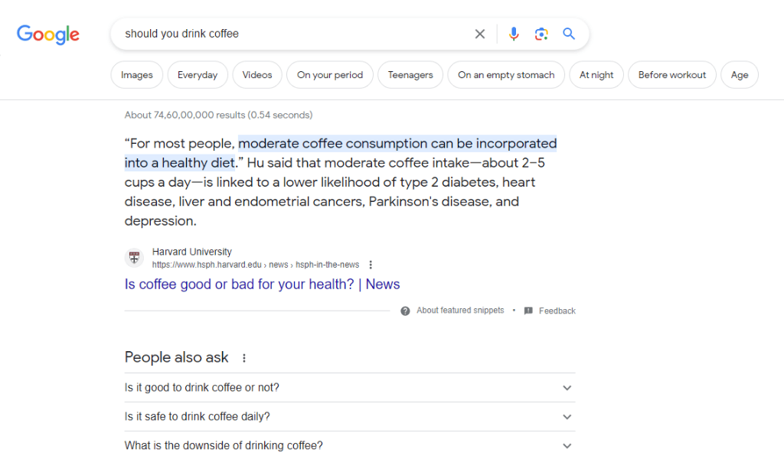Expand 'Is it good to drink coffee or not?'
Viewport: 784px width, 459px height.
(350, 388)
